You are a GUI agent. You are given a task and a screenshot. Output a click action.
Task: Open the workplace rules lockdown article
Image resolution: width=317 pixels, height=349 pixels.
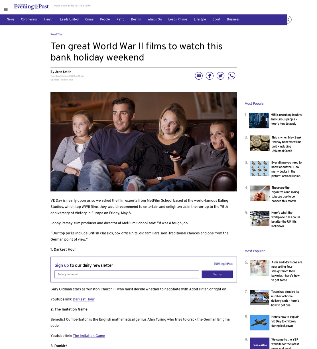coord(285,219)
